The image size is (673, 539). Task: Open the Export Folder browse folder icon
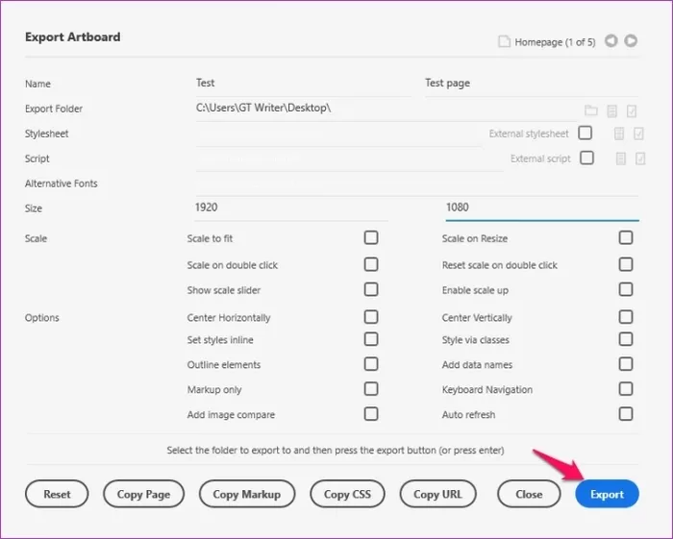591,110
